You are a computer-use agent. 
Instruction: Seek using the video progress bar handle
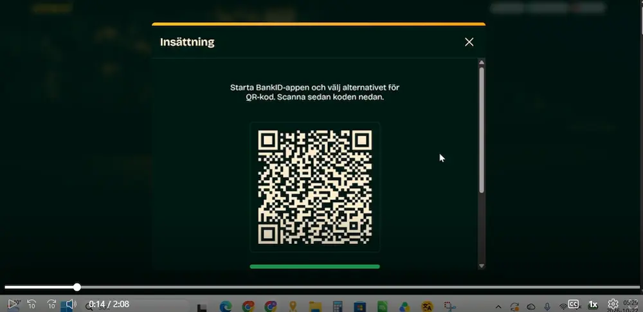[77, 287]
